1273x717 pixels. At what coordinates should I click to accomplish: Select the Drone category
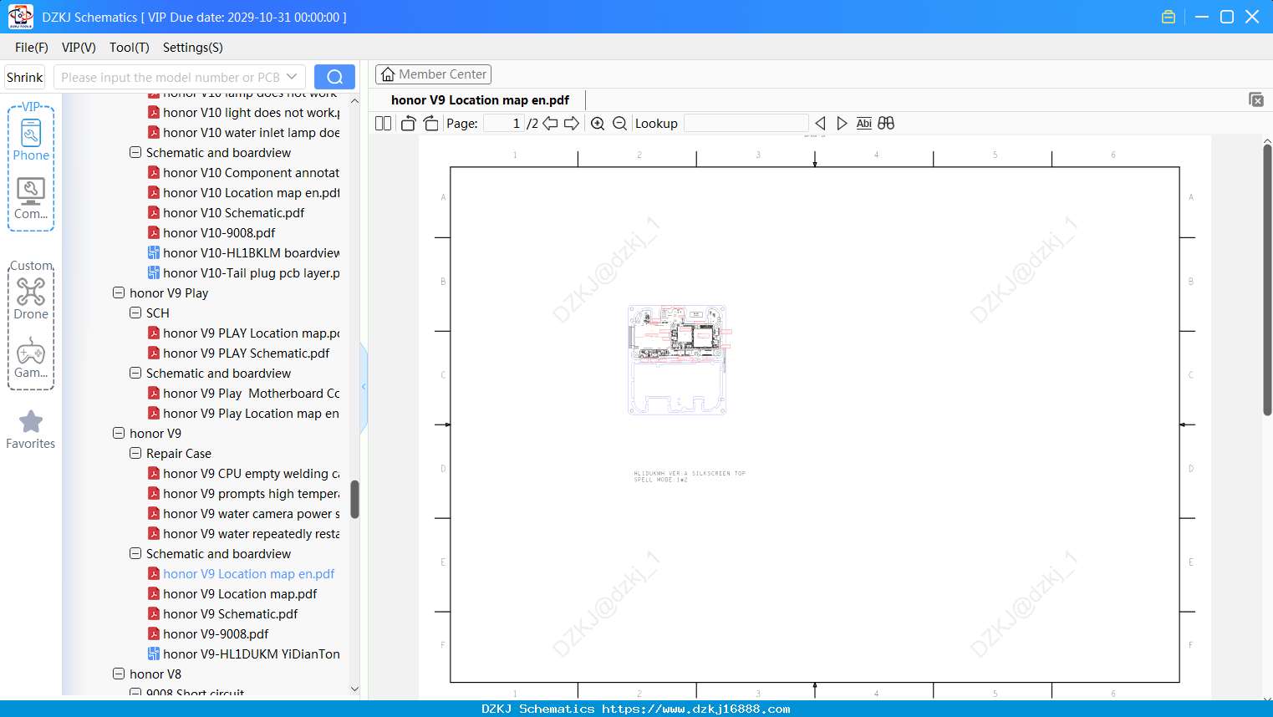pyautogui.click(x=31, y=298)
